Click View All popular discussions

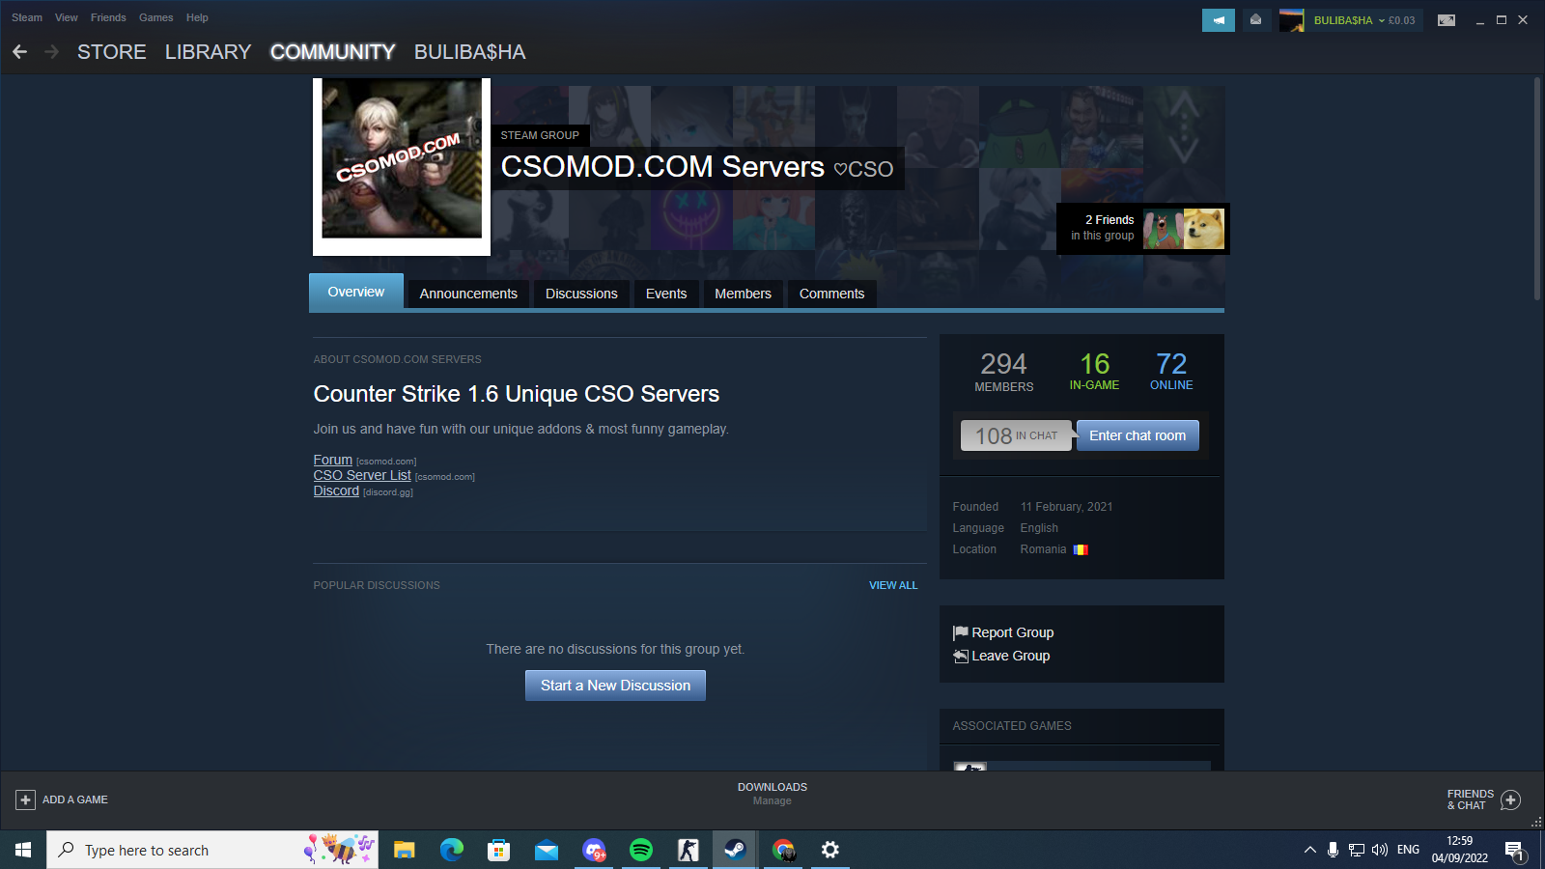click(x=893, y=585)
